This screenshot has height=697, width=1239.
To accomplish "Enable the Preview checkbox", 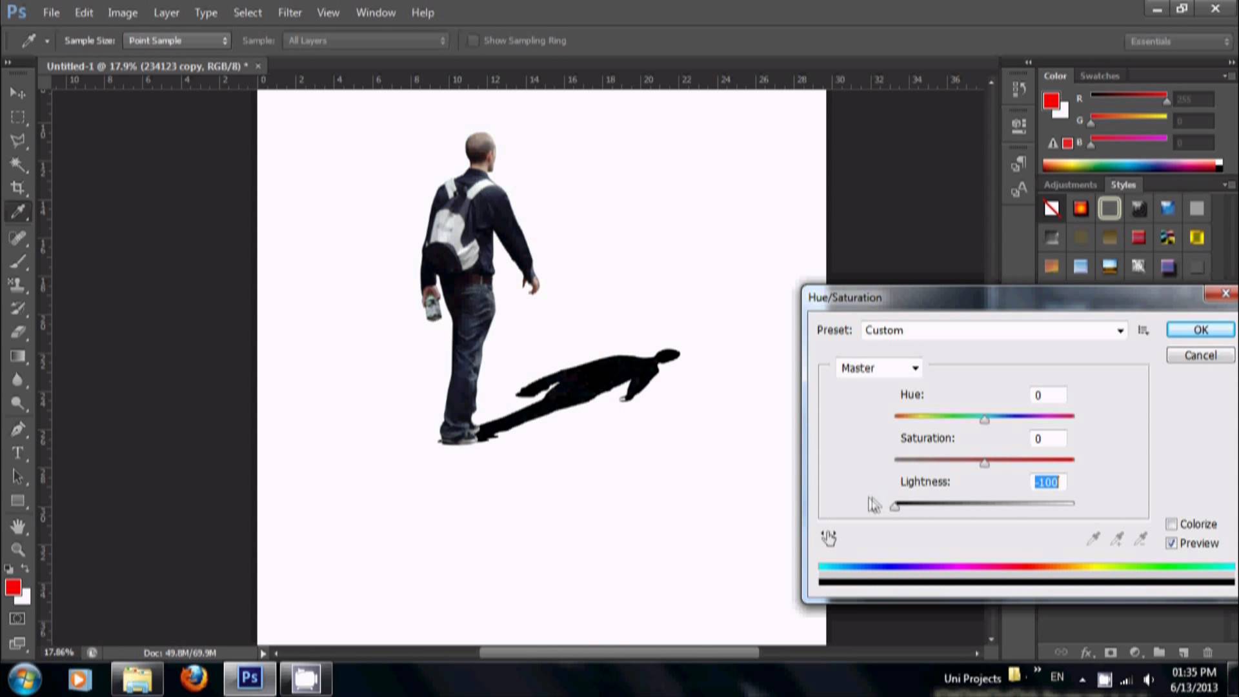I will coord(1172,543).
